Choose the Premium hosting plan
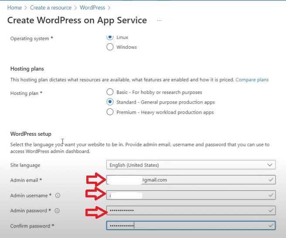Viewport: 286px width, 238px height. [x=110, y=112]
